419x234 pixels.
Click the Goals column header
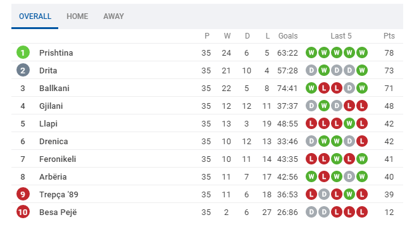[288, 36]
